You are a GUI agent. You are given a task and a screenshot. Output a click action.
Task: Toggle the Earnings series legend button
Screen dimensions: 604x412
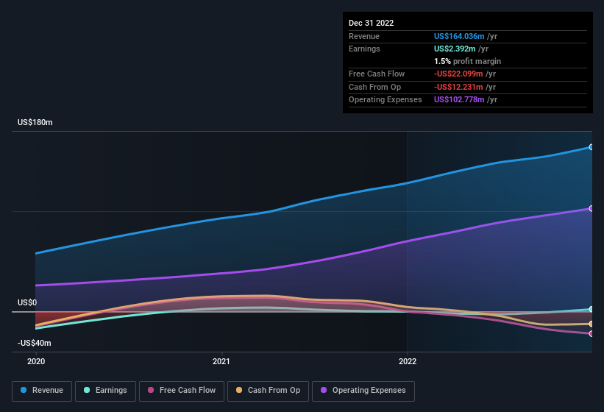click(x=105, y=391)
